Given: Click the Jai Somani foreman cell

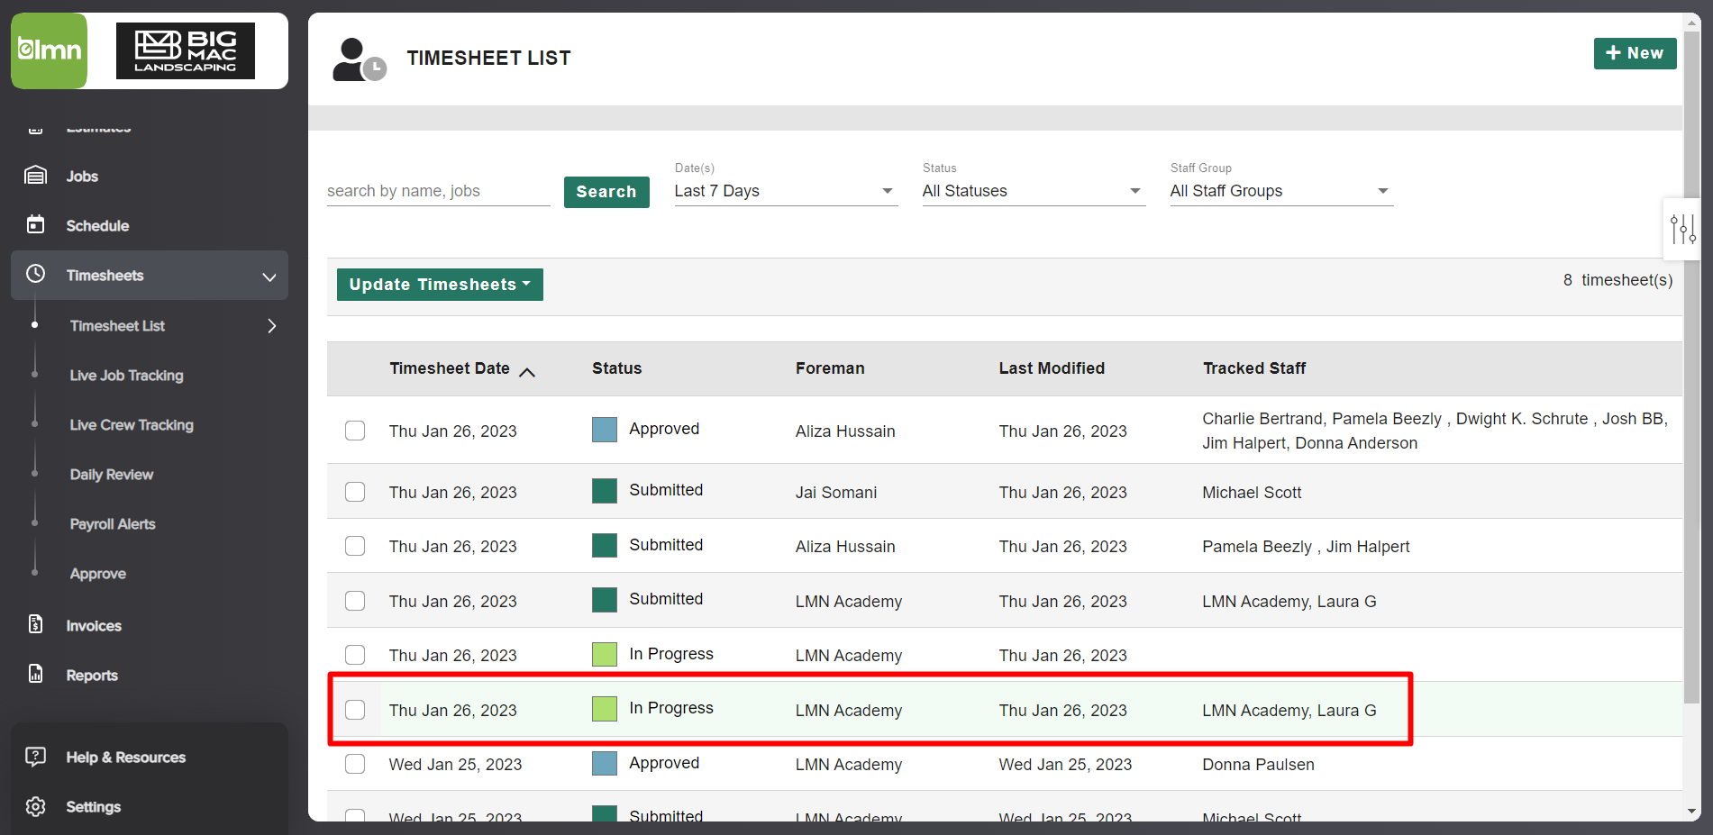Looking at the screenshot, I should click(x=836, y=493).
